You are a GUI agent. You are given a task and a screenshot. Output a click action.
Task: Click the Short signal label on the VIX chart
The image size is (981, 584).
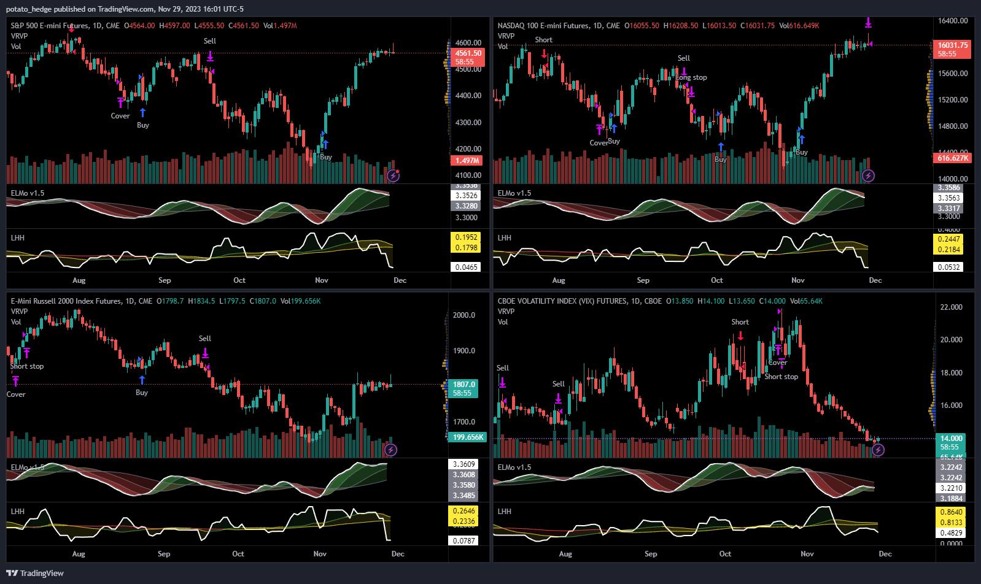pyautogui.click(x=740, y=322)
